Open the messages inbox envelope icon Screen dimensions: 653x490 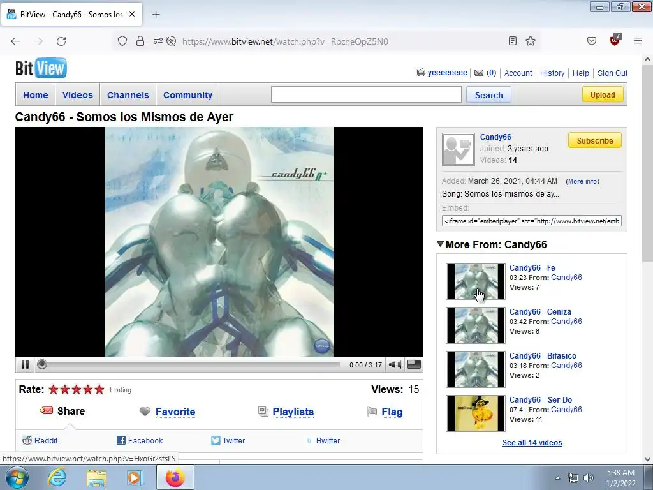[x=479, y=73]
